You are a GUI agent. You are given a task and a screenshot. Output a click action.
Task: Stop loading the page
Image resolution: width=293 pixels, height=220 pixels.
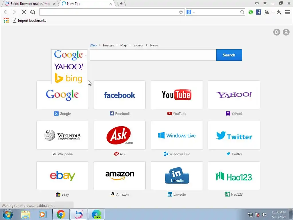point(24,12)
